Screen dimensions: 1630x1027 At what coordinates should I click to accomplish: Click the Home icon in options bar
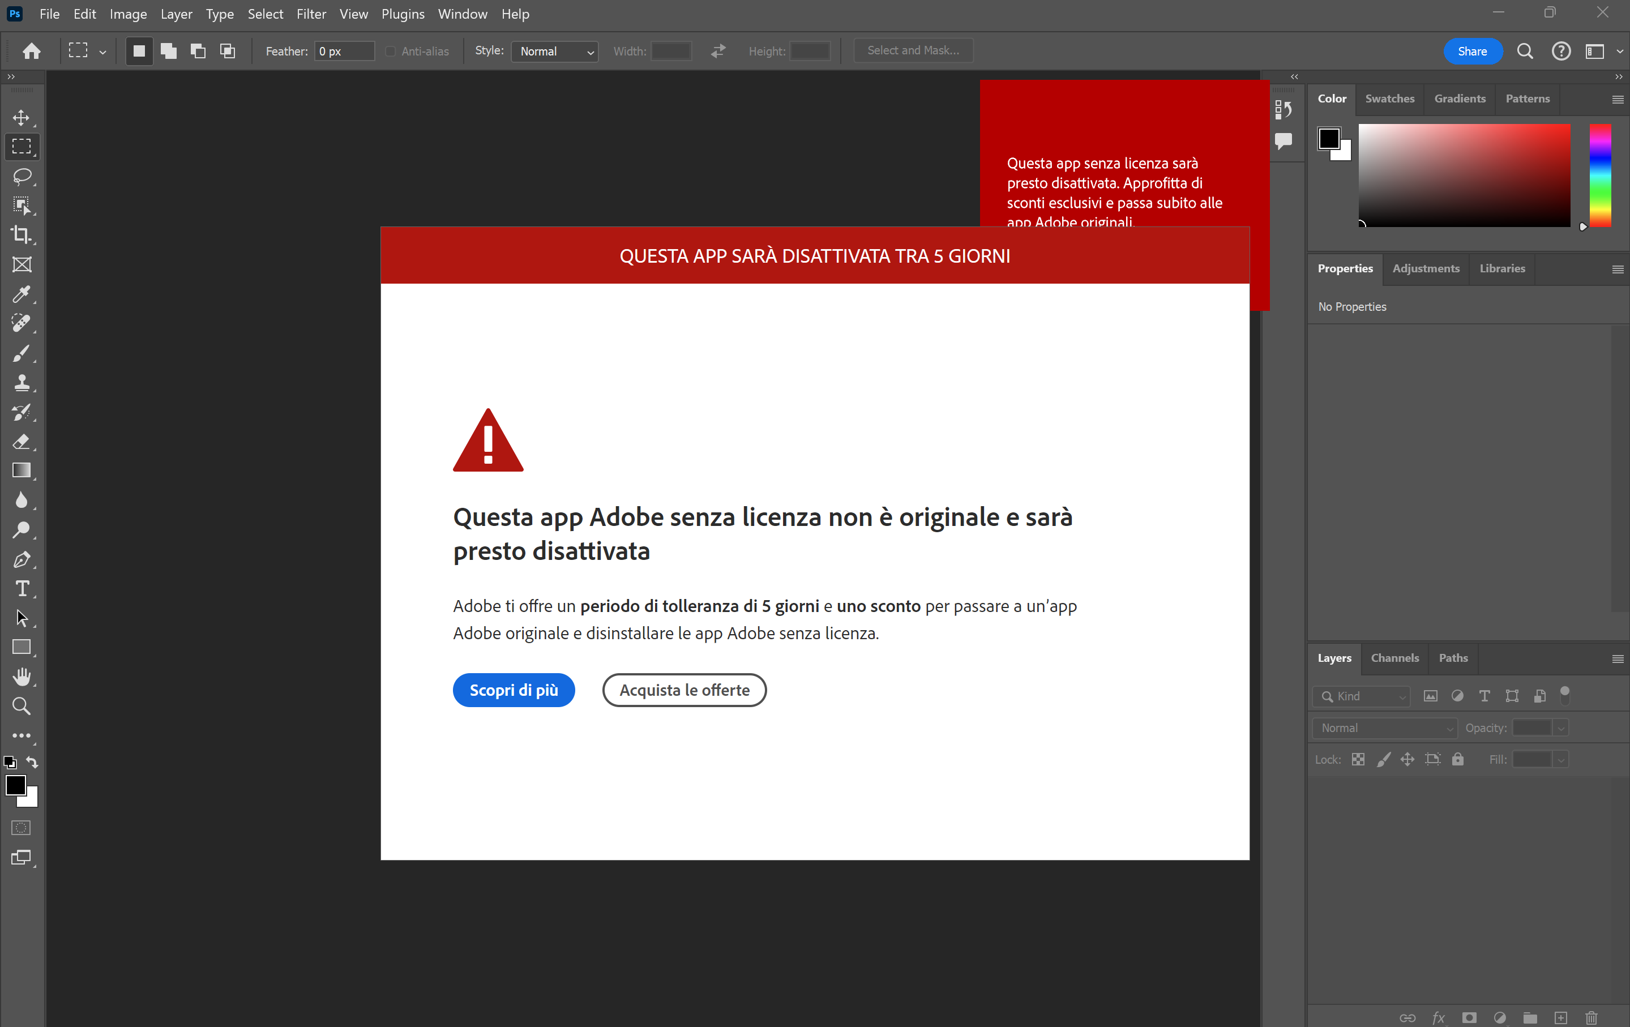(x=31, y=51)
